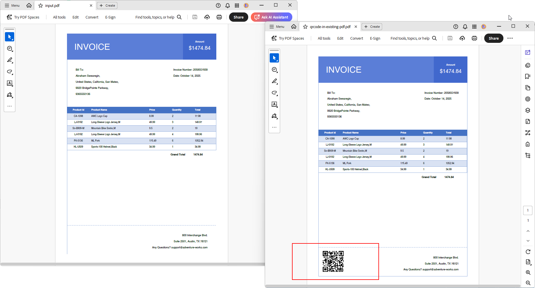Image resolution: width=535 pixels, height=288 pixels.
Task: Click the QR code in the invoice
Action: (333, 261)
